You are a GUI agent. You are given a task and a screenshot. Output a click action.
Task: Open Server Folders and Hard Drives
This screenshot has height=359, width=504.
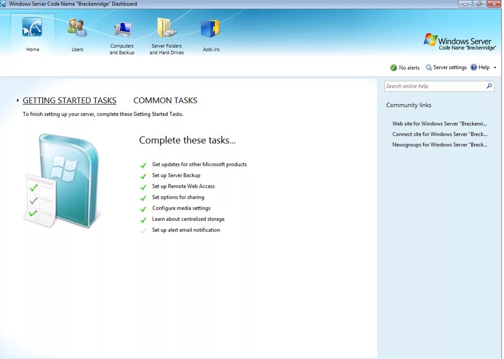166,34
